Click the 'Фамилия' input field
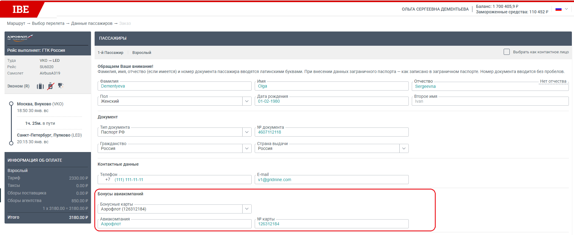The height and width of the screenshot is (235, 574). click(x=175, y=86)
